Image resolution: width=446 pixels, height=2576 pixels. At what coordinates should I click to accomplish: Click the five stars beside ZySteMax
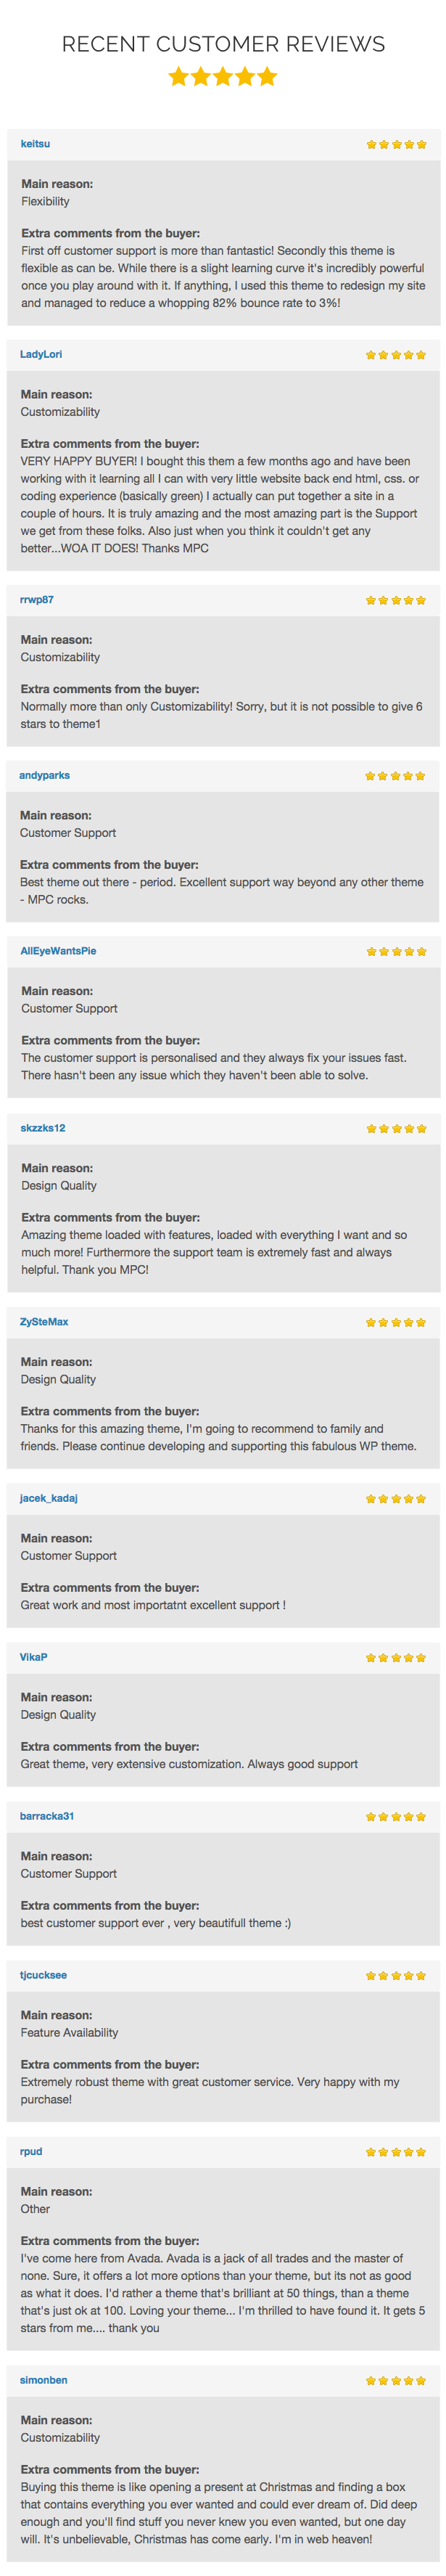pyautogui.click(x=396, y=1323)
